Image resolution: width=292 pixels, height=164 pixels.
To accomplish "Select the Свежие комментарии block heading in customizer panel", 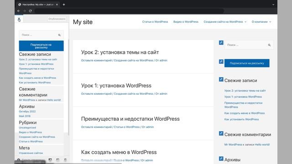I will [33, 92].
